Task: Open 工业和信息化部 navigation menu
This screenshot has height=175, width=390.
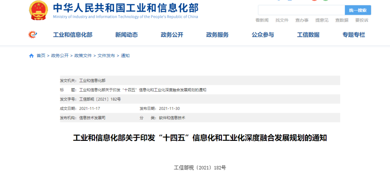Action: tap(73, 35)
